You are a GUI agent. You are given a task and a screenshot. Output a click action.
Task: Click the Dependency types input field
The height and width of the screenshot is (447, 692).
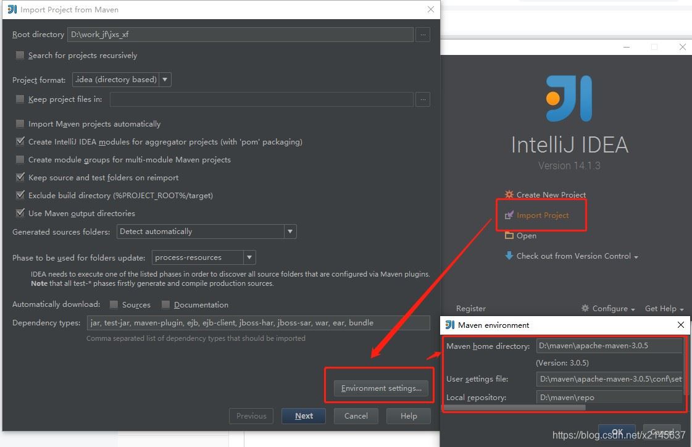tap(258, 322)
